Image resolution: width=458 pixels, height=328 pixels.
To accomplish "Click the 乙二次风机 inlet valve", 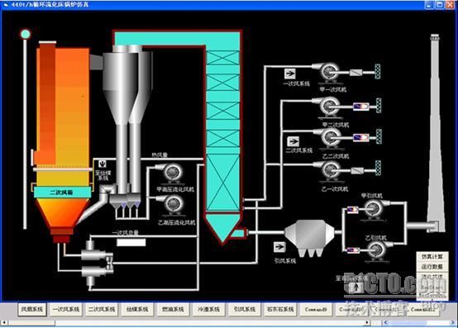I will click(x=361, y=137).
